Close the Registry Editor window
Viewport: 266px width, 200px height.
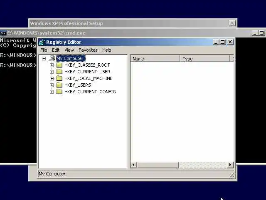pyautogui.click(x=230, y=42)
